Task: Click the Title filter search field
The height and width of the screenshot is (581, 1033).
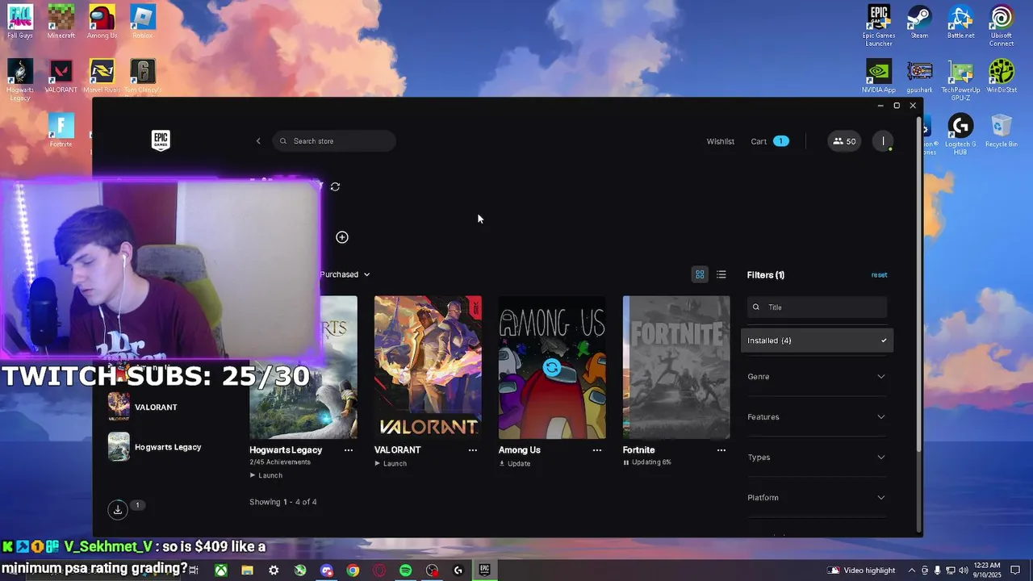Action: click(x=817, y=307)
